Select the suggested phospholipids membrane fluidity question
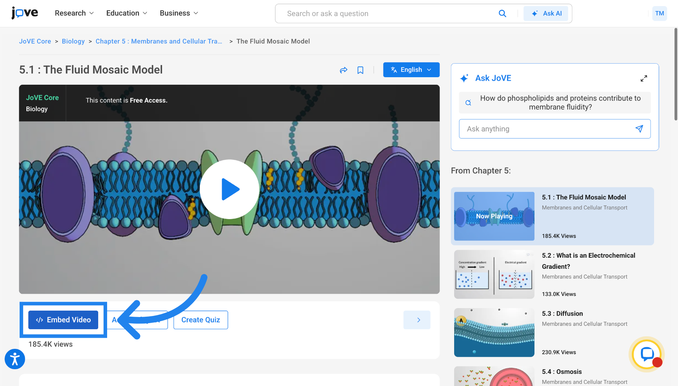This screenshot has height=386, width=678. [x=555, y=103]
